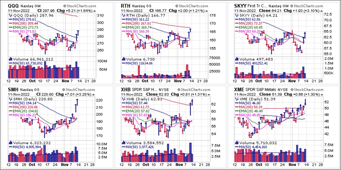
Task: Click the price-bars icon beside SKYY (Daily)
Action: [x=236, y=15]
